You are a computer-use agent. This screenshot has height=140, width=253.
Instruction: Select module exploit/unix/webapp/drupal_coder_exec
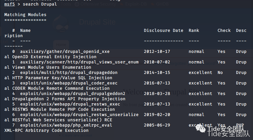pos(69,83)
